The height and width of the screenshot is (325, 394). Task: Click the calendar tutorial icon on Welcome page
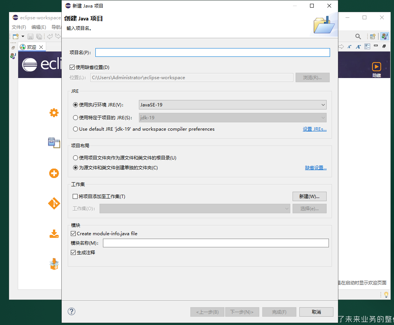click(54, 143)
